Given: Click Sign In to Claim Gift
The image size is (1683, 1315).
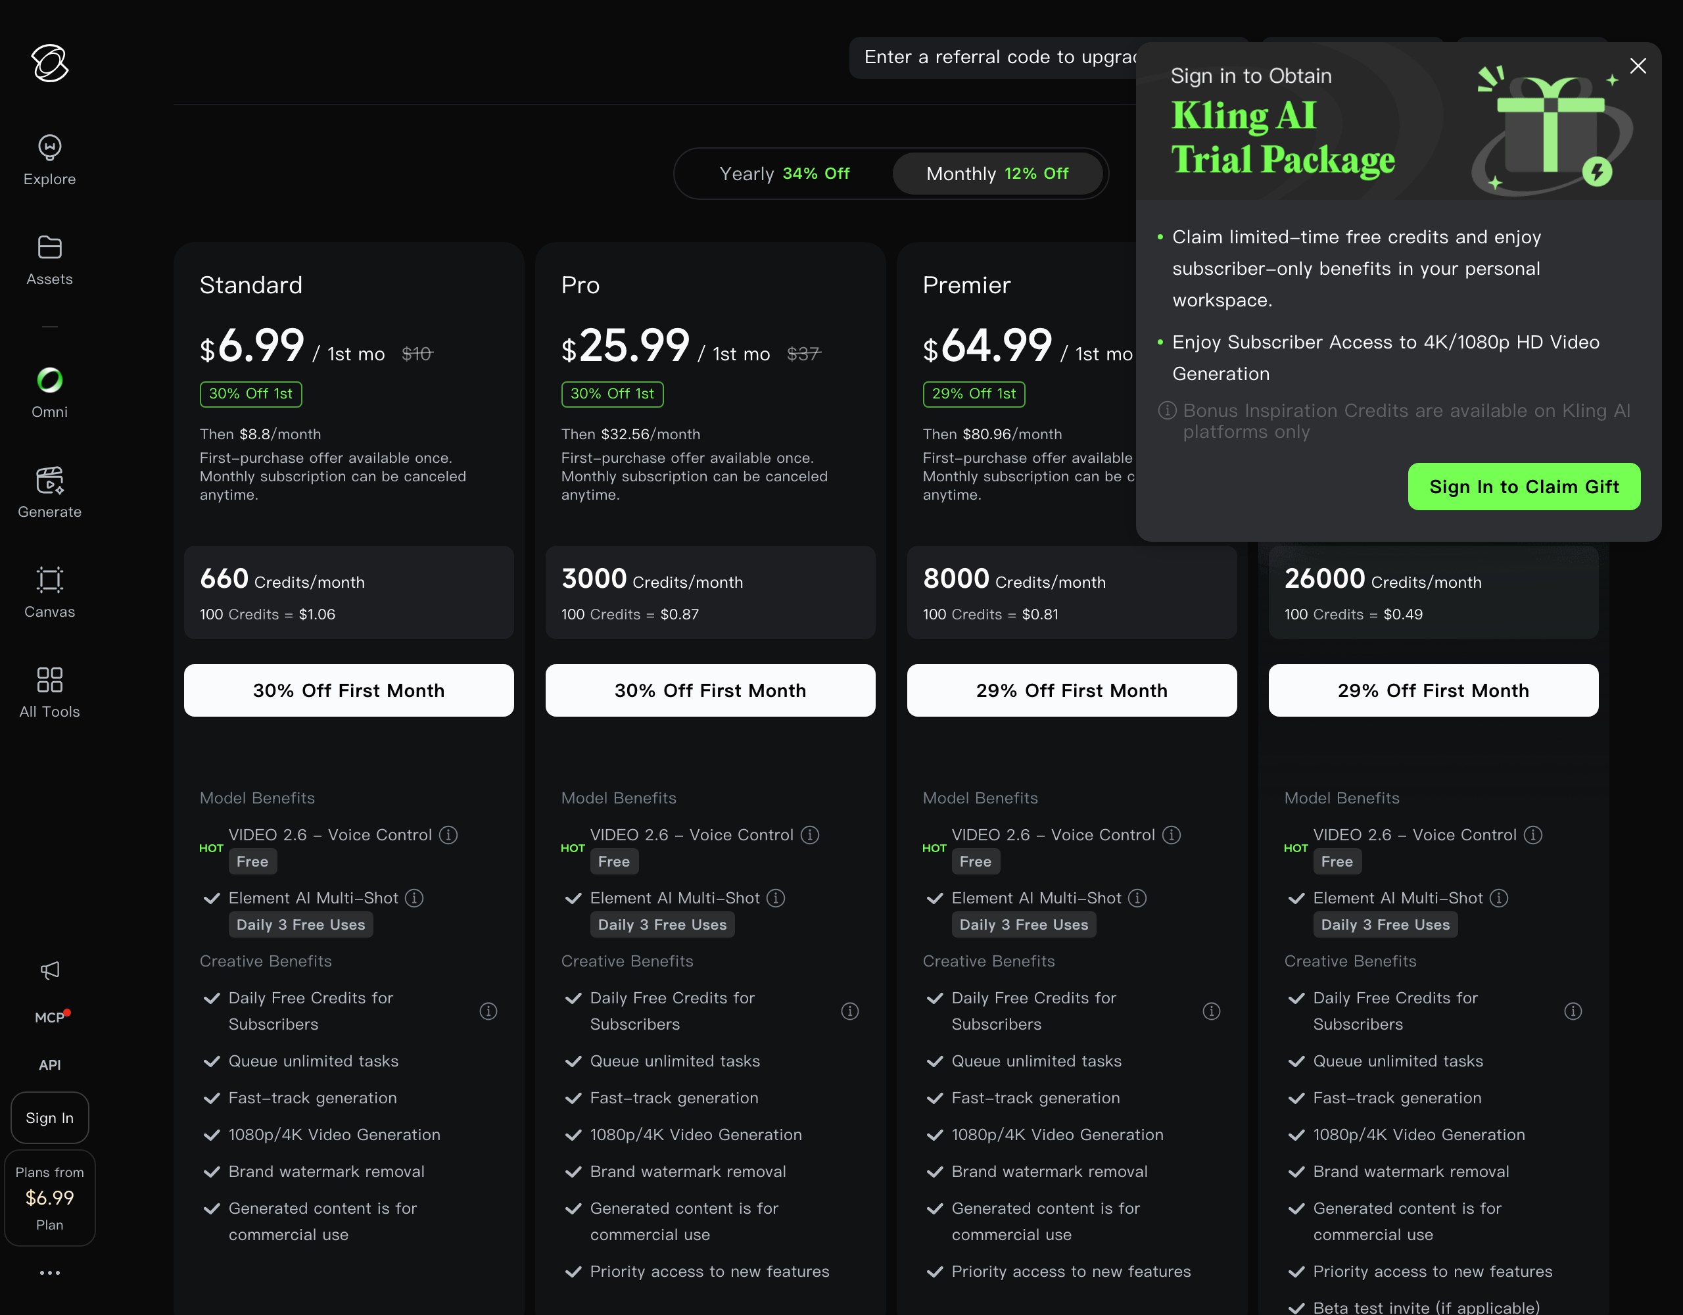Looking at the screenshot, I should point(1523,487).
